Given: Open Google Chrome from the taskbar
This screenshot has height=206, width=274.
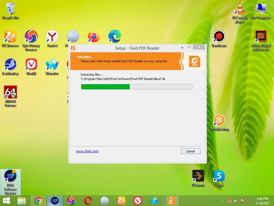Looking at the screenshot, I should [x=38, y=201].
